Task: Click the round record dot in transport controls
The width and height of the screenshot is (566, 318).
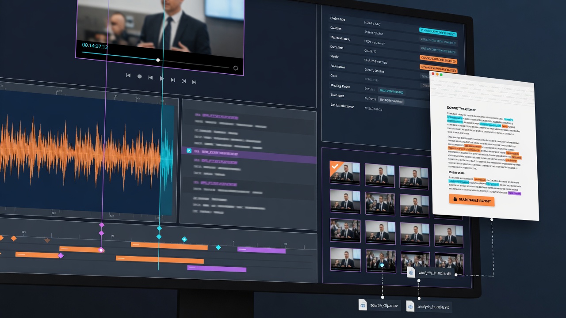Action: pos(140,76)
